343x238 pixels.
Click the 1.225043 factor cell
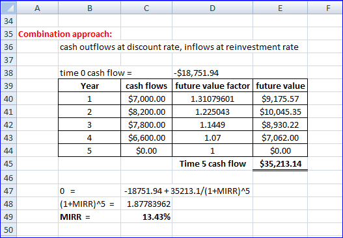coord(212,112)
